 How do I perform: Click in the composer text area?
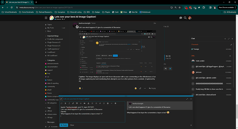(92, 114)
